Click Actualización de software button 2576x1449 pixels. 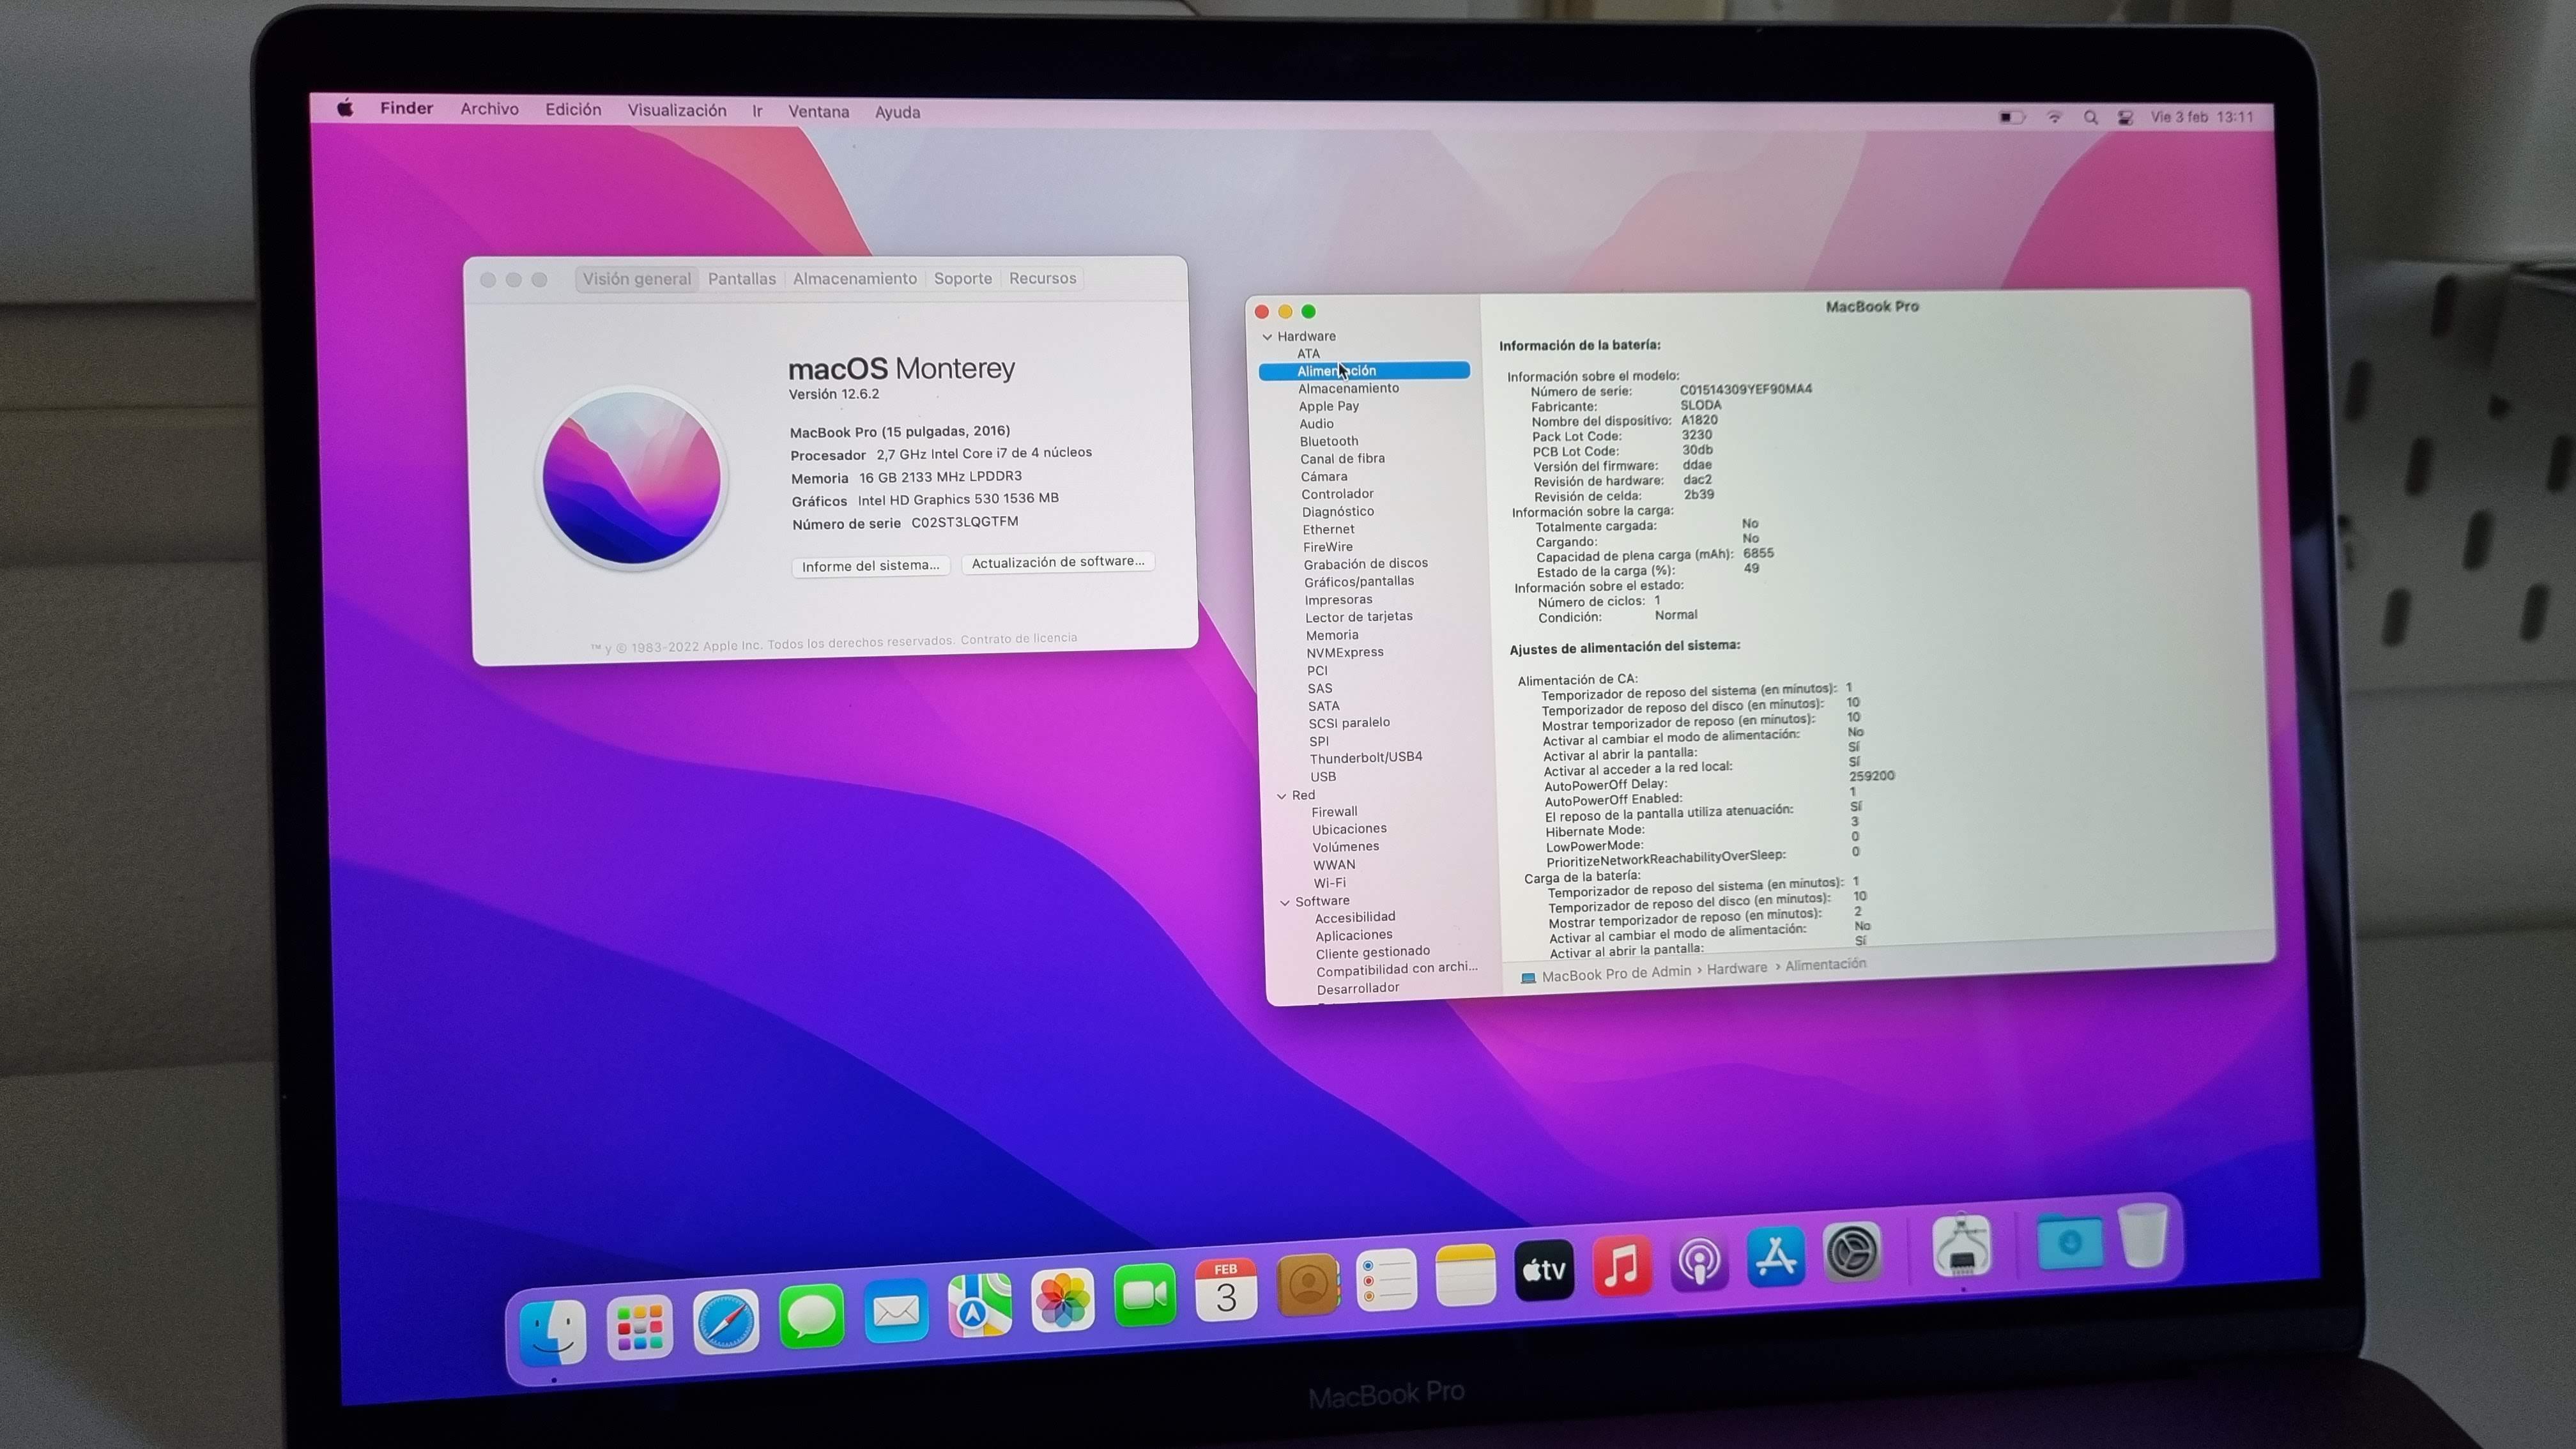point(1057,562)
